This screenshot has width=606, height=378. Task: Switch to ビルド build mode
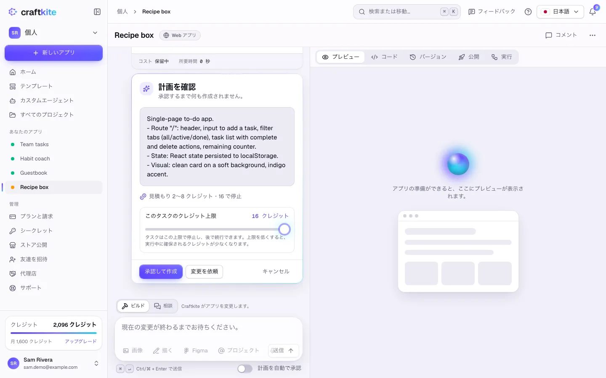(x=133, y=306)
